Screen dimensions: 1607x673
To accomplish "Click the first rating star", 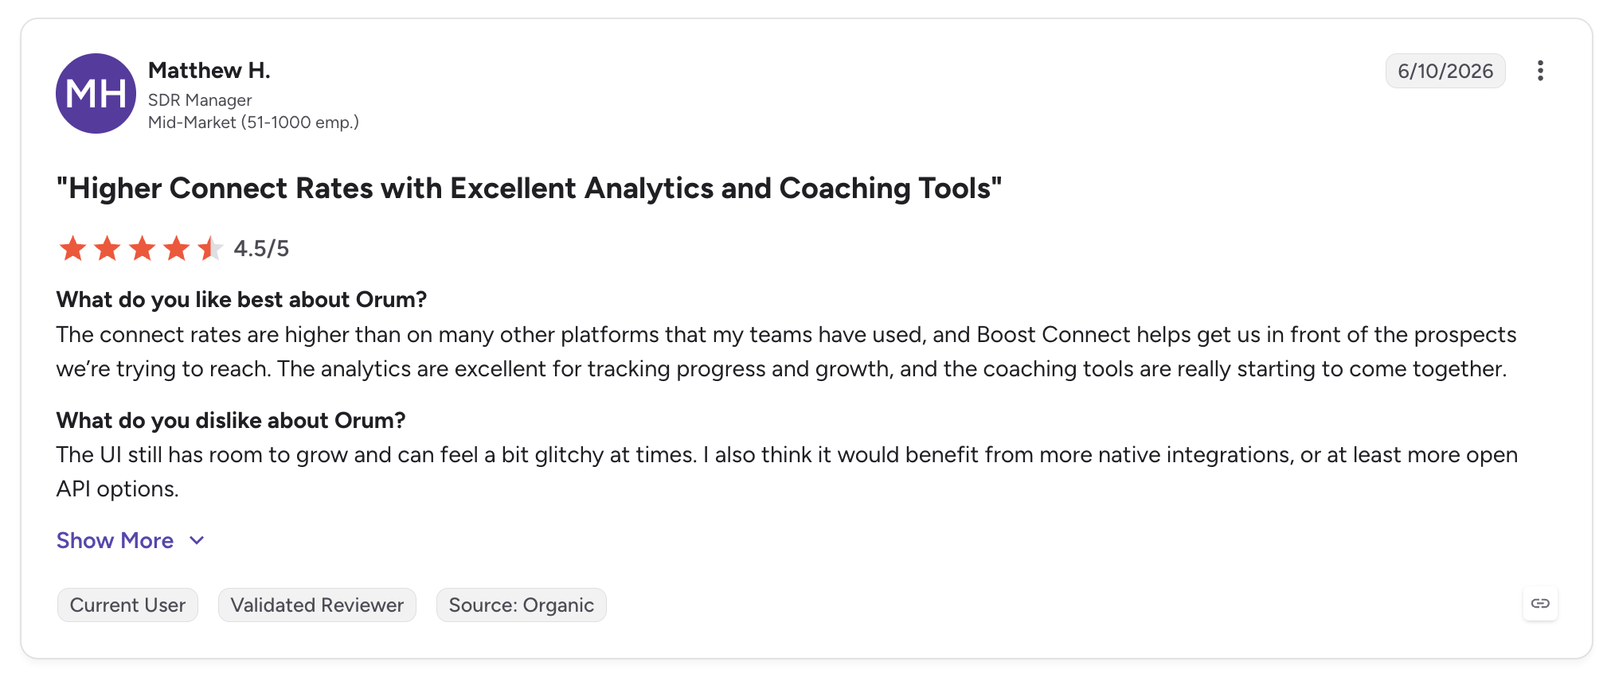I will [72, 248].
